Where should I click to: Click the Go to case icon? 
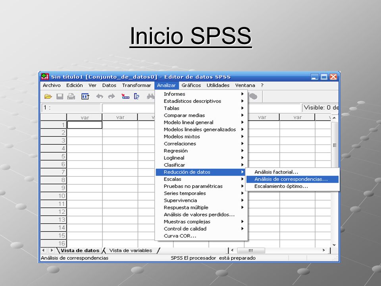(x=125, y=97)
